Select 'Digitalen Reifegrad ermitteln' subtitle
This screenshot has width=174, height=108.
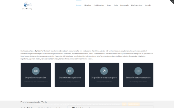(x=70, y=82)
